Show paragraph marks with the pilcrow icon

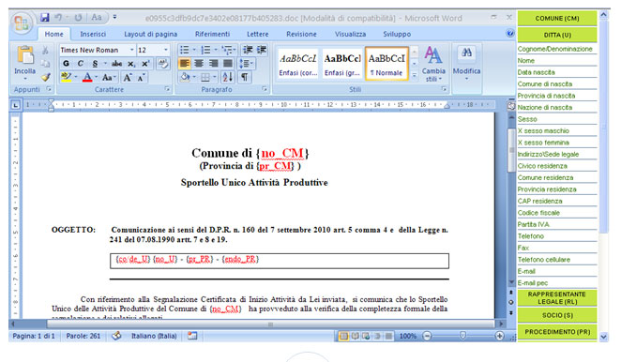(x=245, y=77)
